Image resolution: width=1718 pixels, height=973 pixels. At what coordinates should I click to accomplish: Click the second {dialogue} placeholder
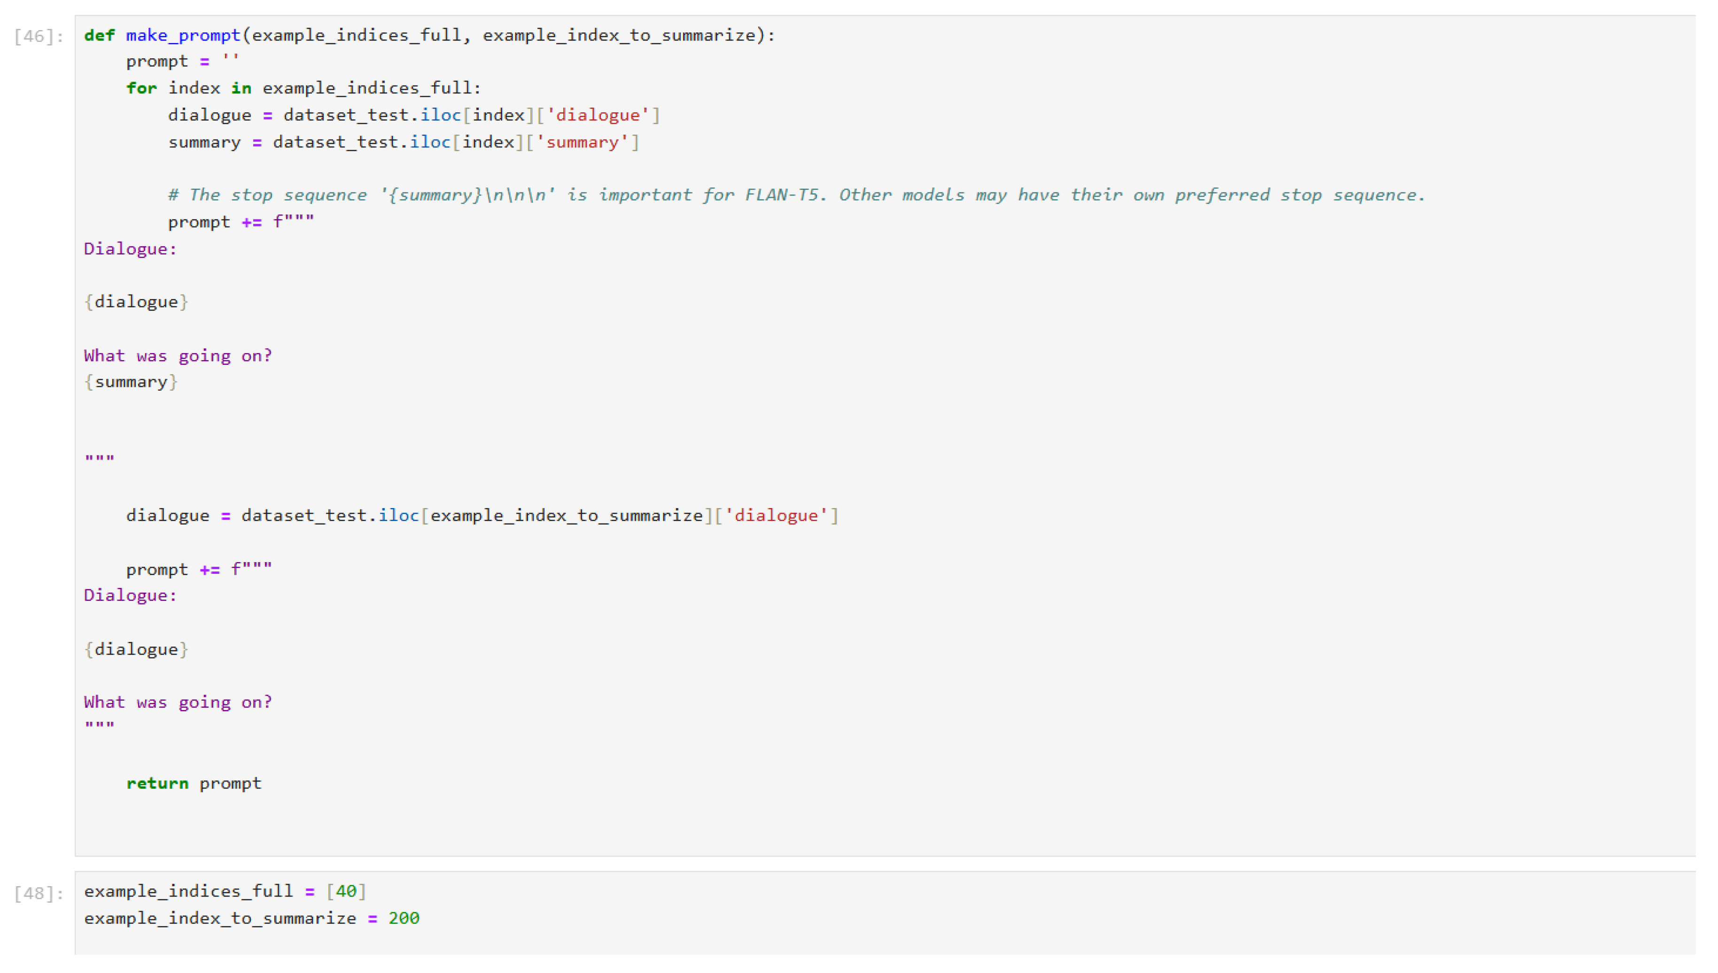point(136,649)
